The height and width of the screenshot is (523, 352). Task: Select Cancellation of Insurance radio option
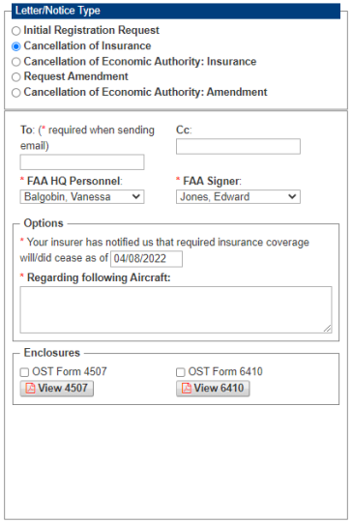coord(16,46)
